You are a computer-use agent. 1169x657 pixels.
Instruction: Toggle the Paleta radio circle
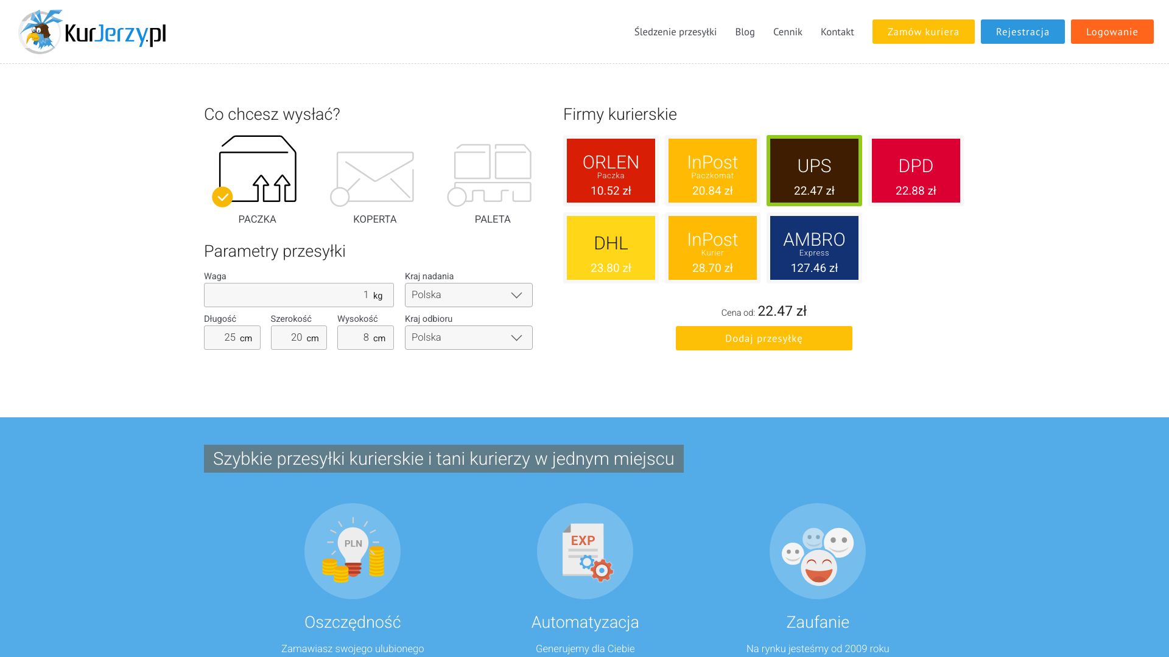[457, 197]
